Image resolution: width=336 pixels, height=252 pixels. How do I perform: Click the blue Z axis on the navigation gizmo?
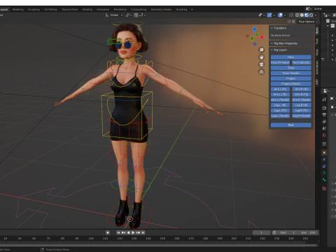254,29
